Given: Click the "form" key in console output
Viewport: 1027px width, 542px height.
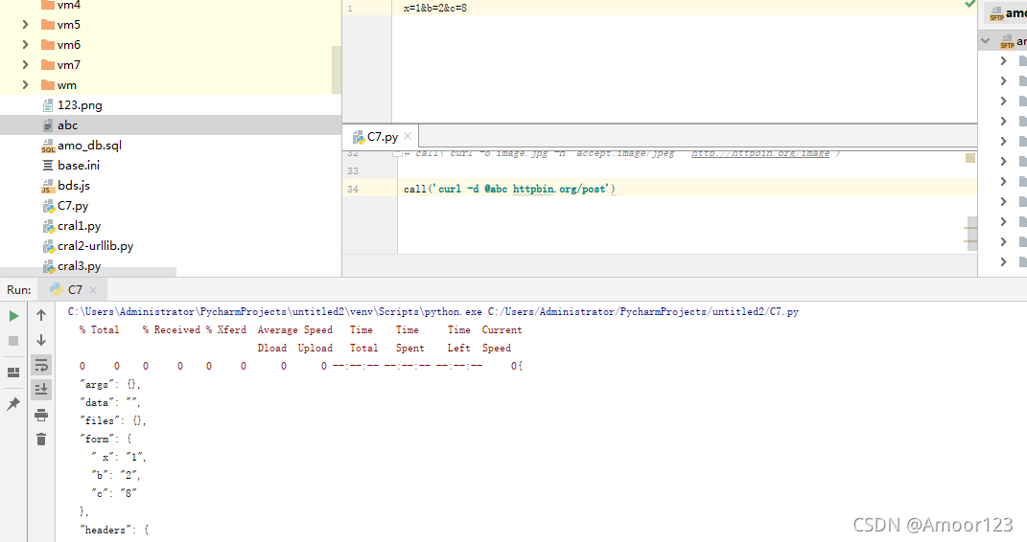Looking at the screenshot, I should [x=100, y=439].
